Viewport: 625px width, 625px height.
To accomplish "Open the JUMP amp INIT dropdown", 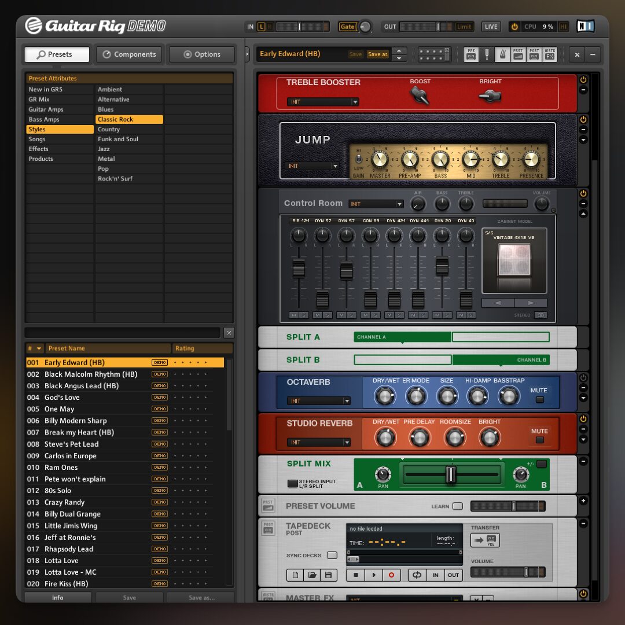I will pos(312,166).
